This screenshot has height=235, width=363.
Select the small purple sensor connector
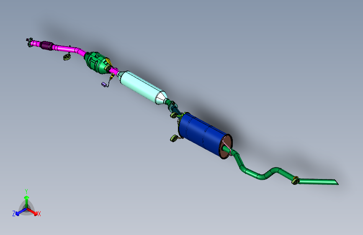click(104, 84)
